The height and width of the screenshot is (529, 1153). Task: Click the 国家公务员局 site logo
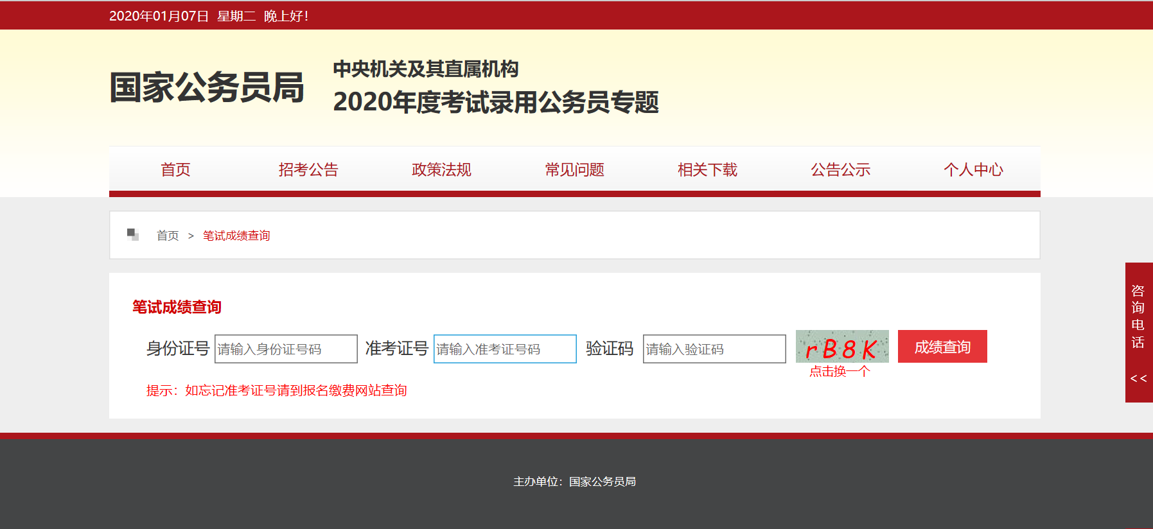coord(206,87)
